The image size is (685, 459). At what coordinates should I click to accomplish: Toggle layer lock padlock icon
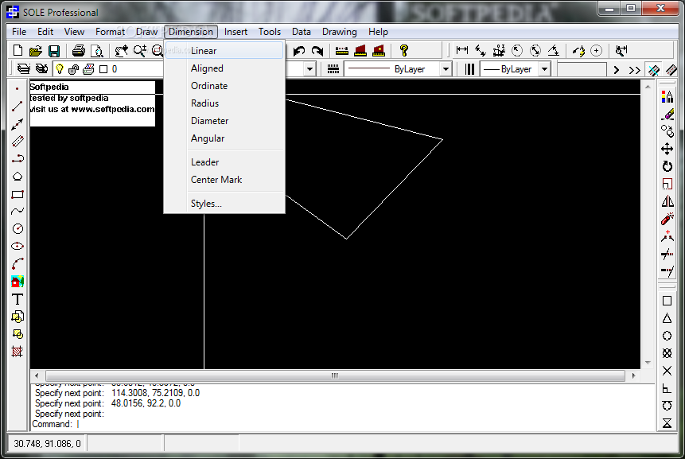click(74, 69)
